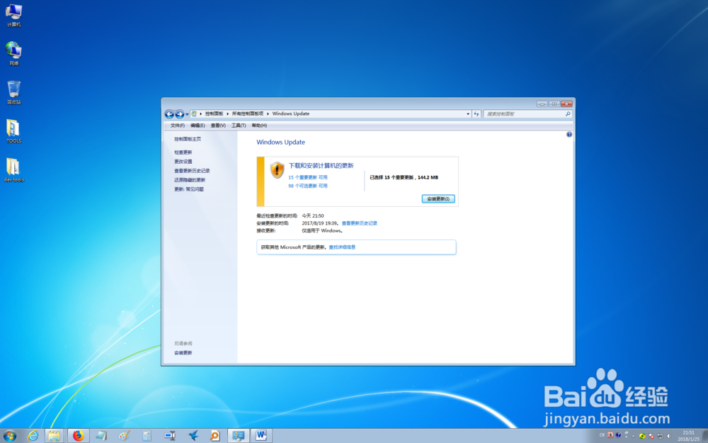Expand arrow after 控制面板 breadcrumb

click(227, 114)
